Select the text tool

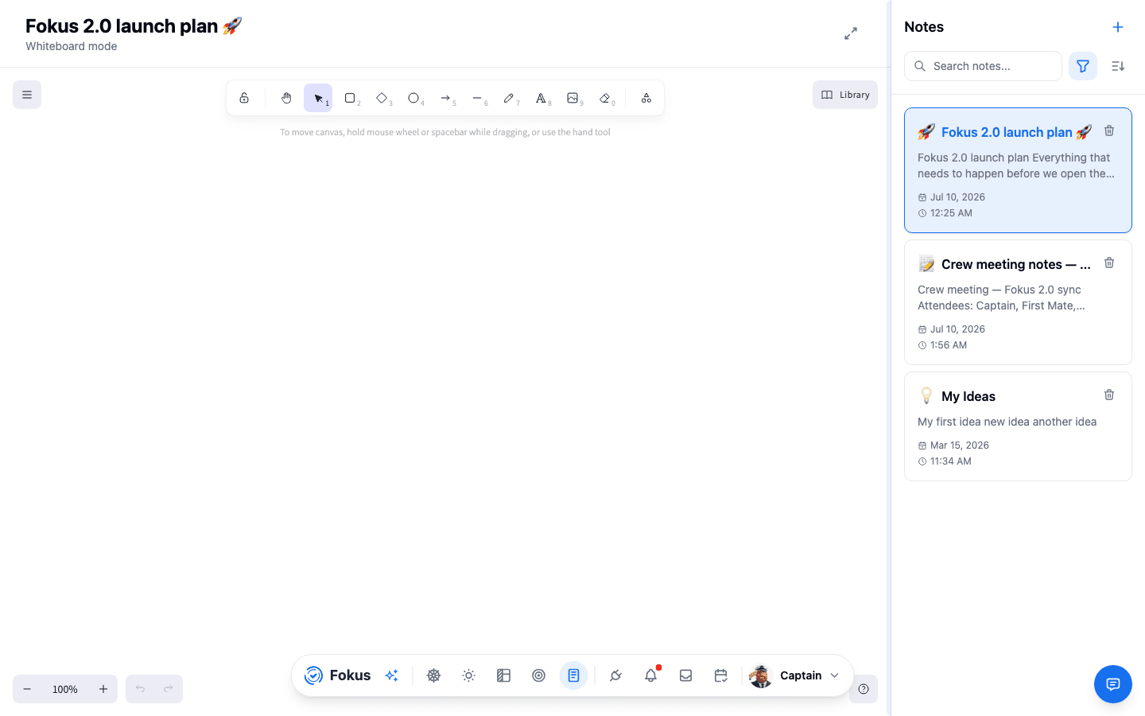click(541, 98)
